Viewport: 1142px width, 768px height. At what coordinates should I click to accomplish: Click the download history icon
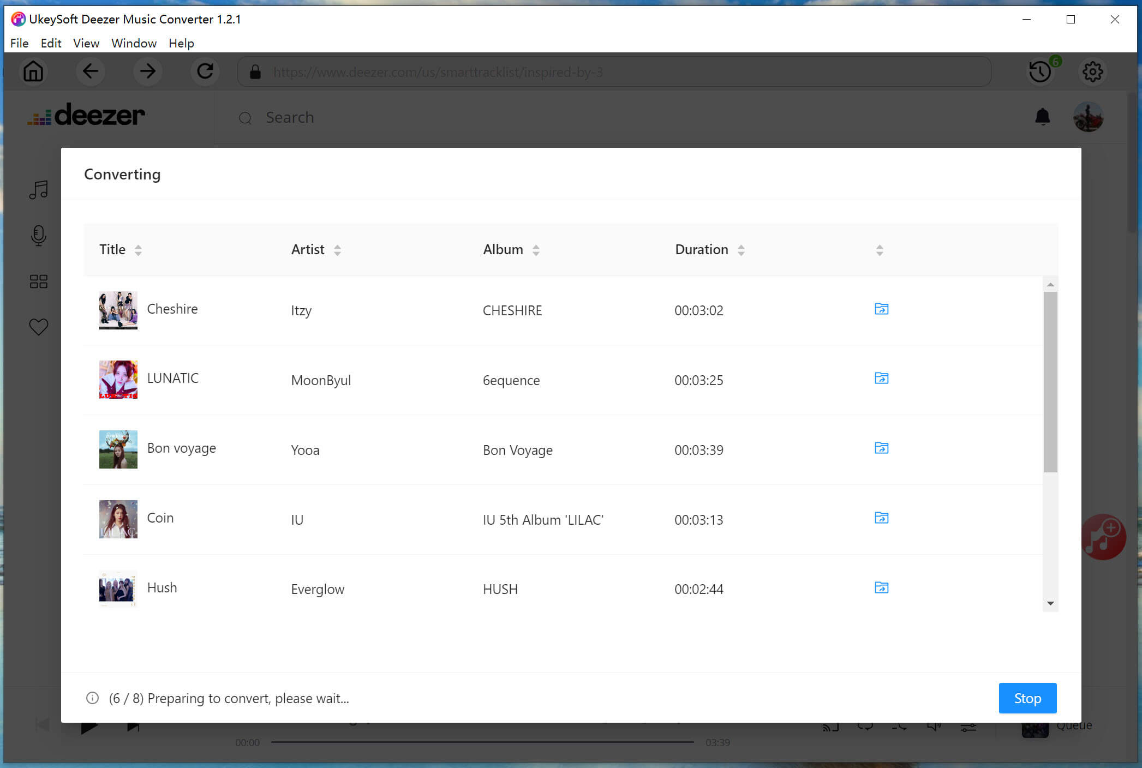[1039, 71]
